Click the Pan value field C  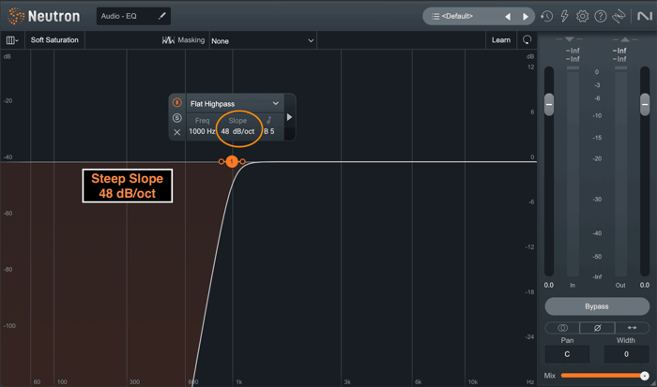567,354
